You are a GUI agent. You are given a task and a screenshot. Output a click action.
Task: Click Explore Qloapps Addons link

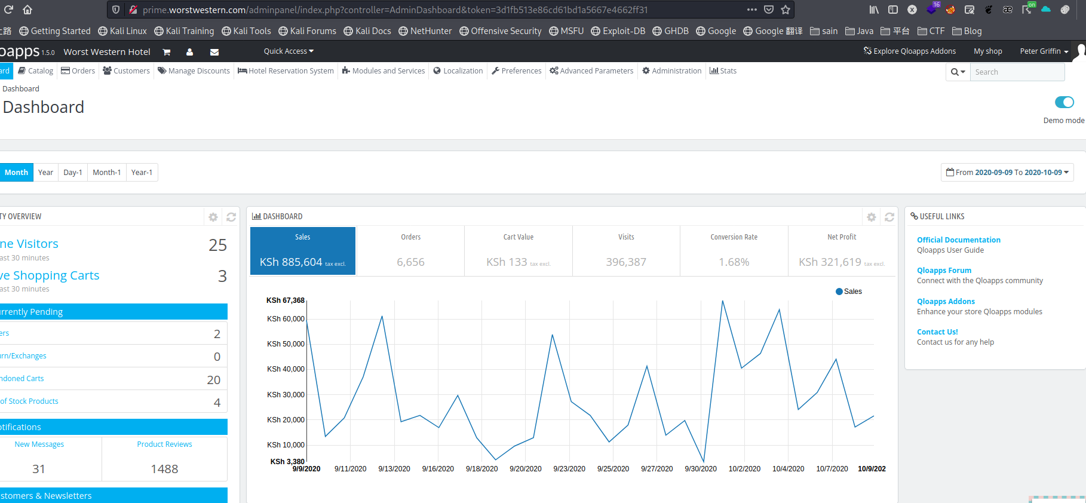910,51
